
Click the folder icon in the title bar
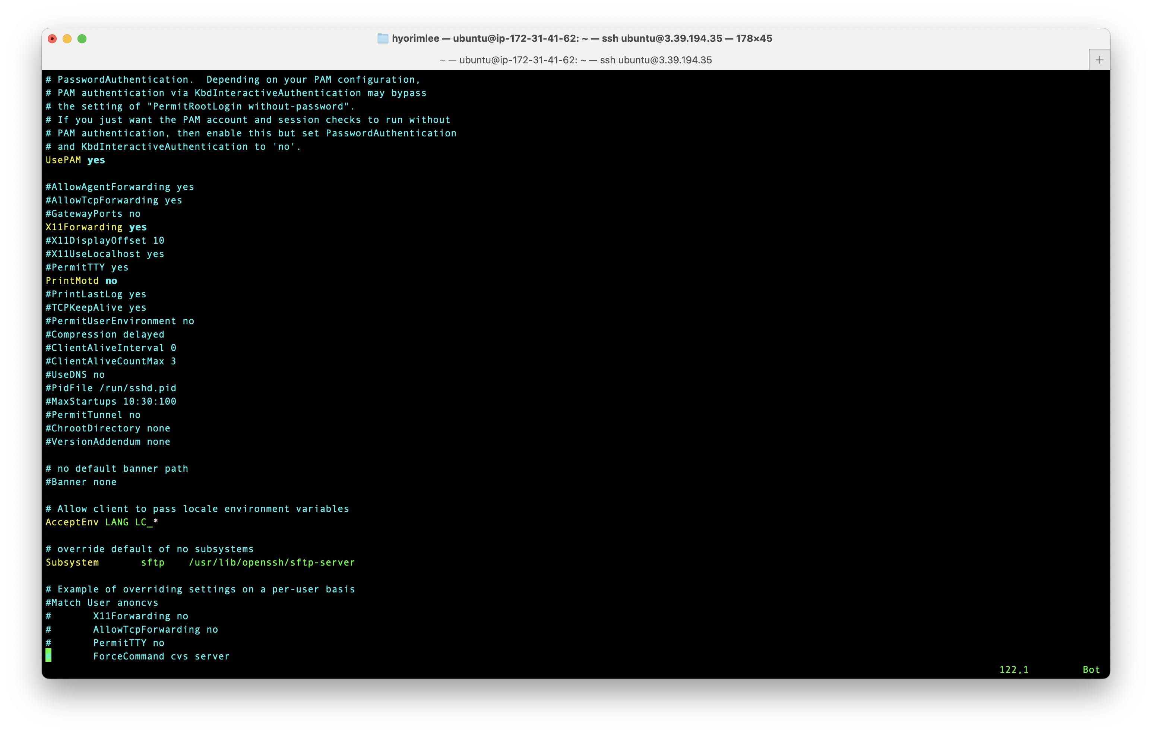[383, 38]
